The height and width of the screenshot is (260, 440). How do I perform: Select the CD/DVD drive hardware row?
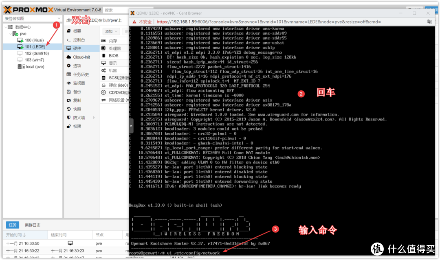coord(114,92)
